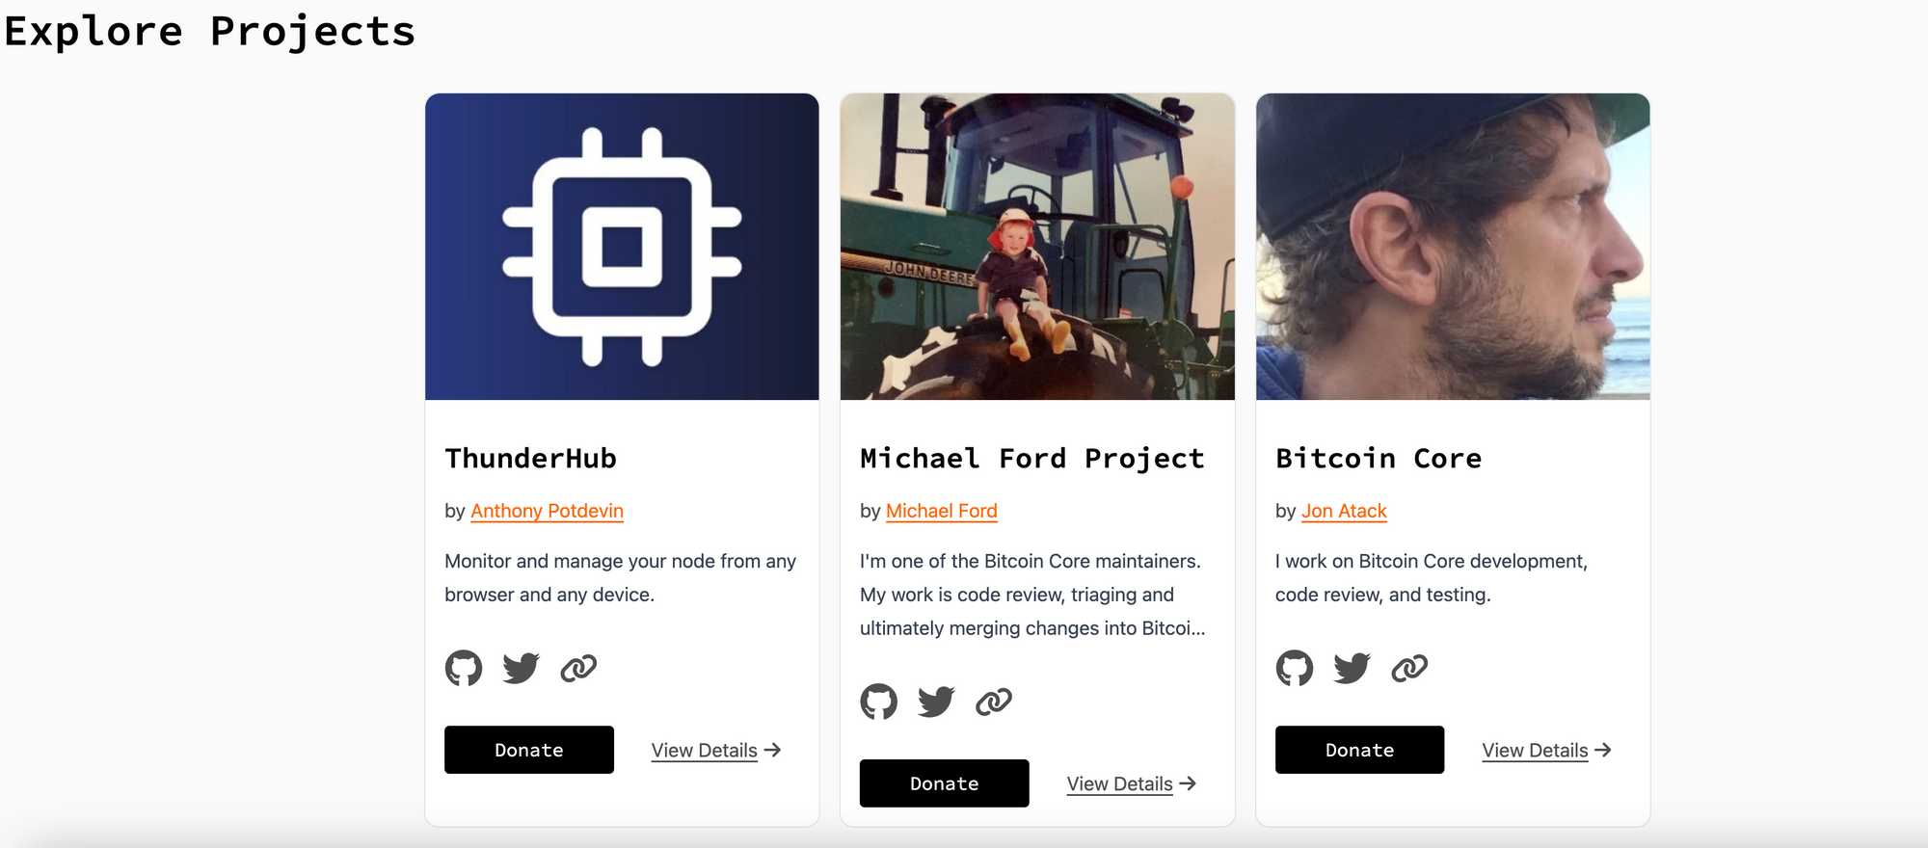Open Michael Ford author link
Viewport: 1928px width, 848px height.
click(942, 511)
